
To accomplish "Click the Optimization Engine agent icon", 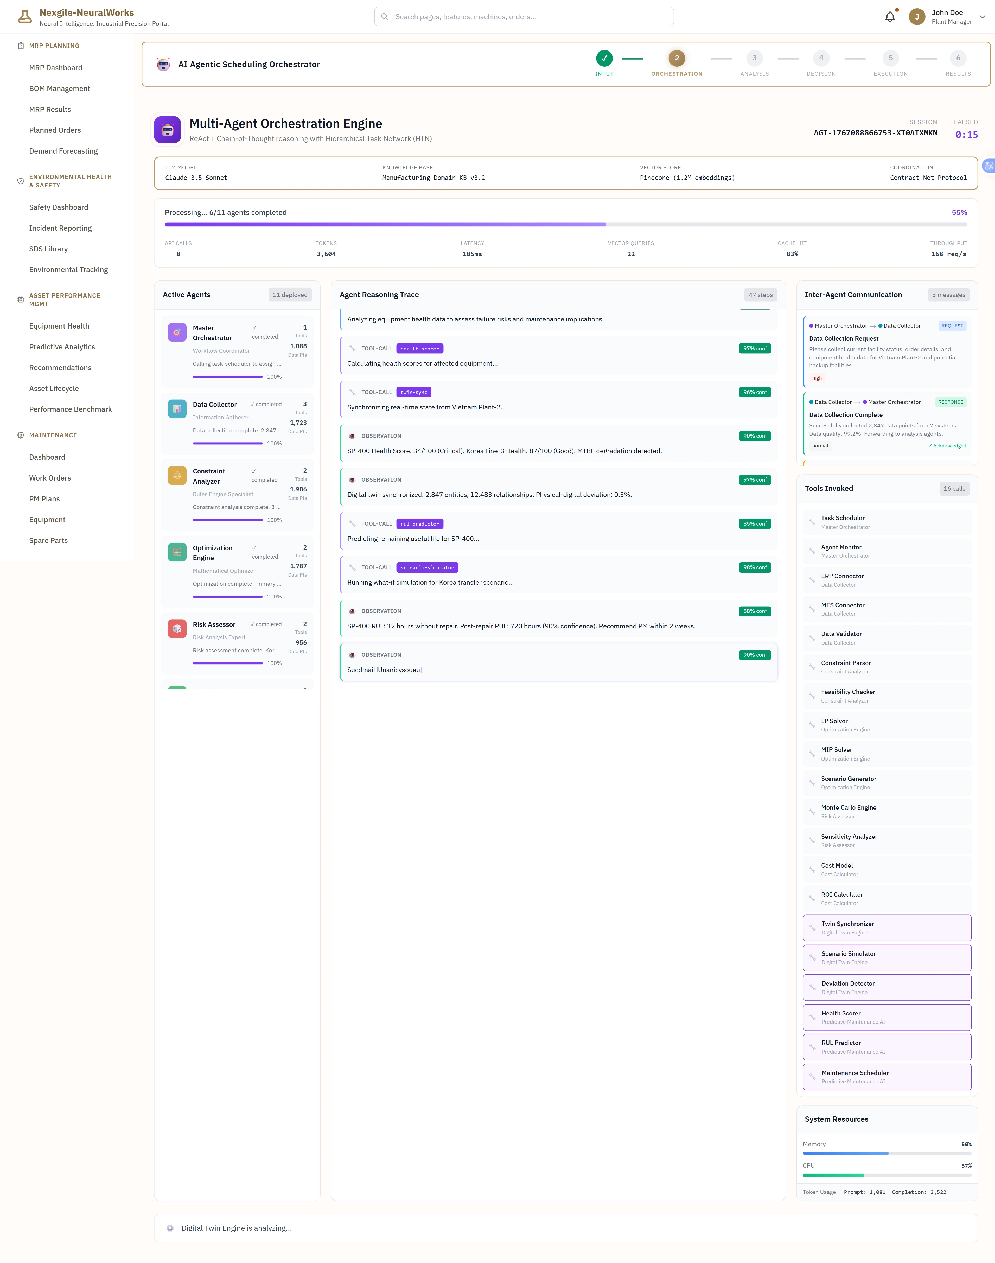I will [177, 552].
